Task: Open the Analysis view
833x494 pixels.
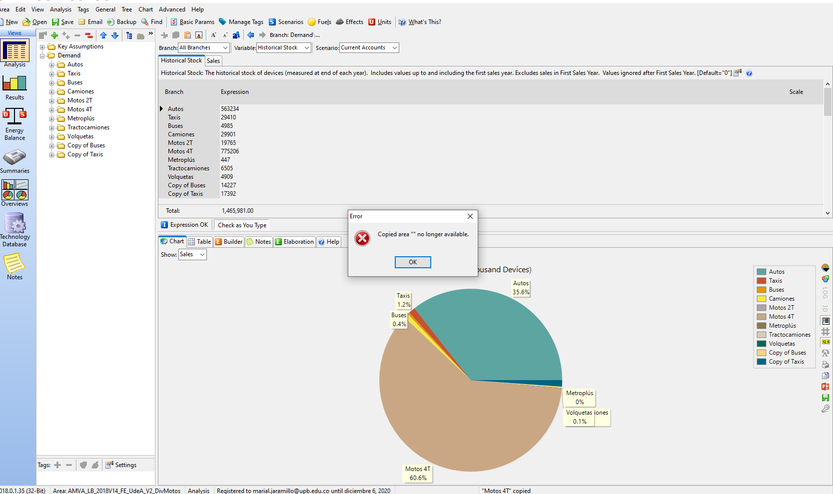Action: coord(15,54)
